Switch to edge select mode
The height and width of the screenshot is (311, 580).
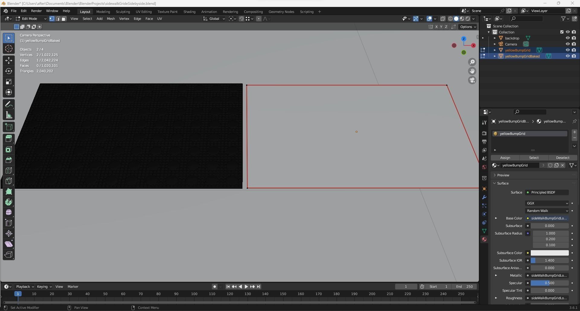(x=58, y=19)
